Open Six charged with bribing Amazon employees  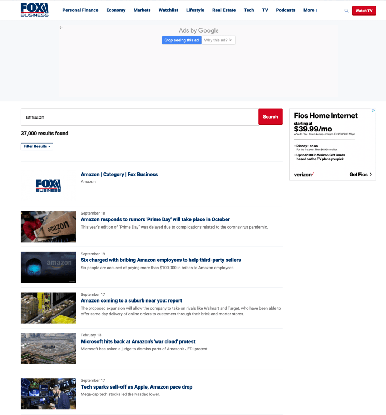tap(161, 260)
